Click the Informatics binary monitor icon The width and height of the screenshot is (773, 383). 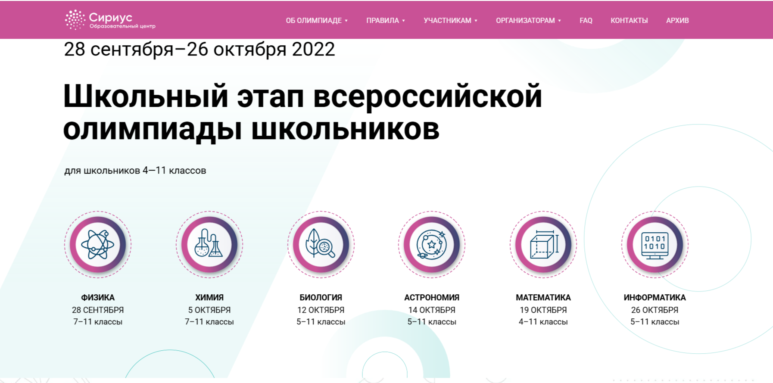click(655, 244)
